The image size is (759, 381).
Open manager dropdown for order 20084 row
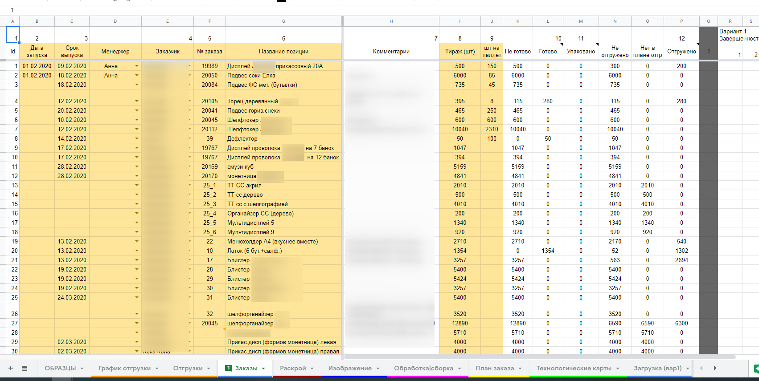click(x=137, y=85)
